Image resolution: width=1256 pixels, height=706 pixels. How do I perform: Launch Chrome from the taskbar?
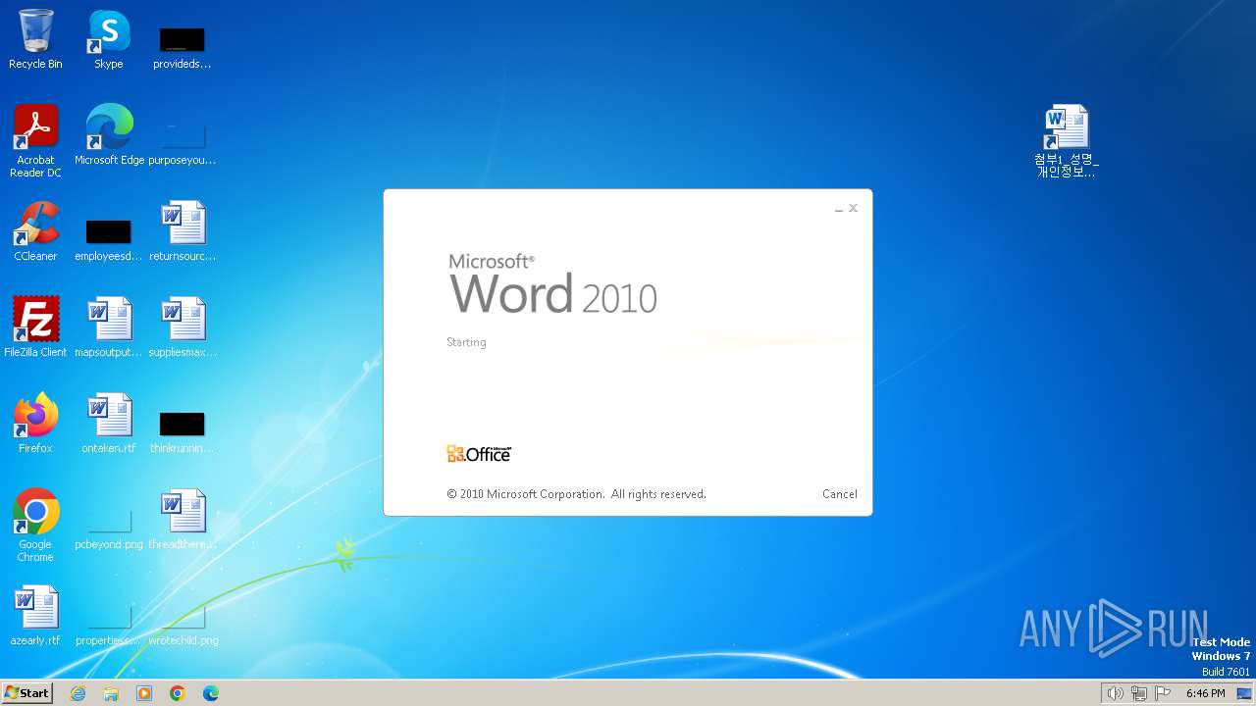point(178,693)
